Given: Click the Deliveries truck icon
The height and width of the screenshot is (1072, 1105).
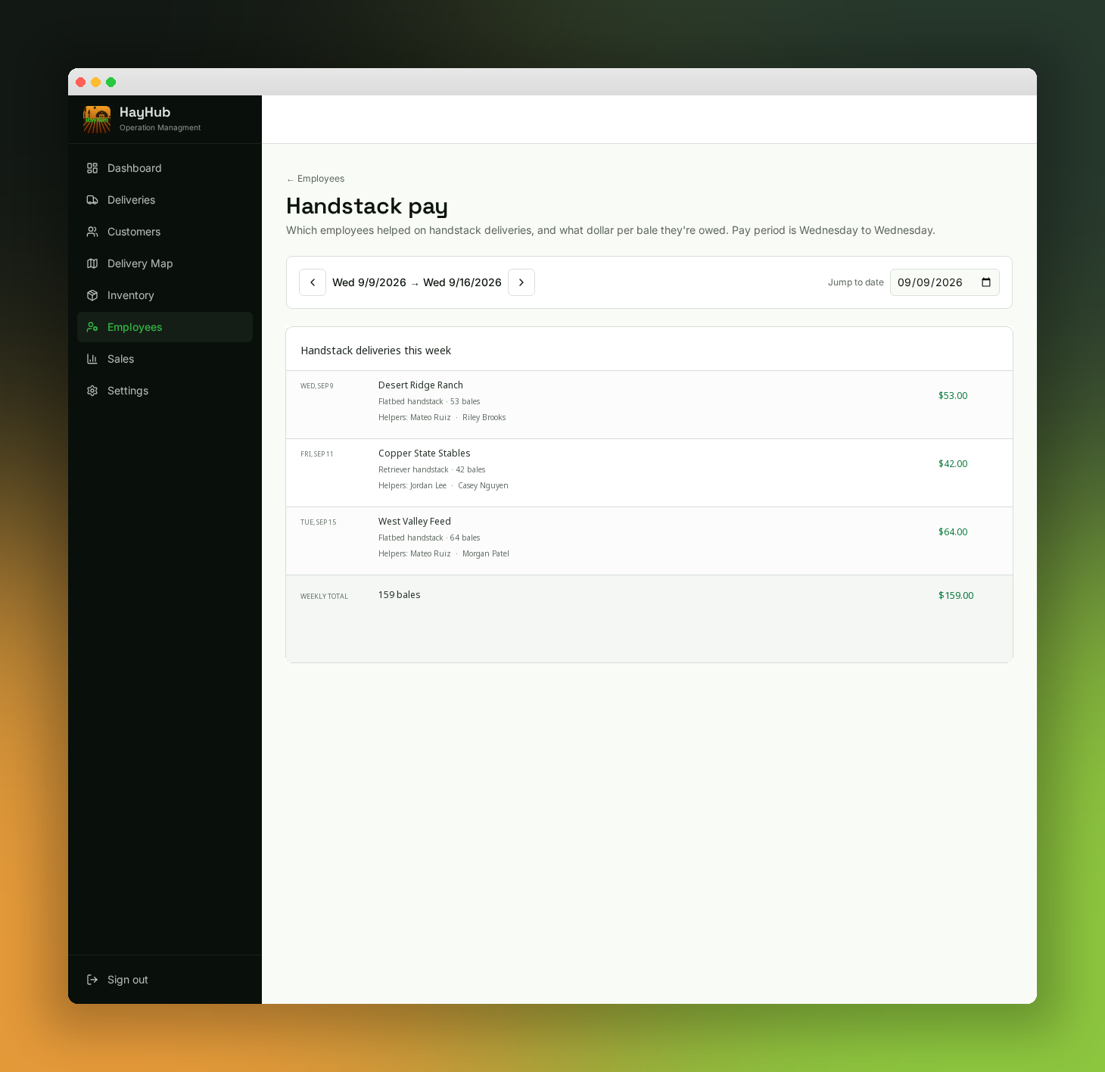Looking at the screenshot, I should (92, 200).
